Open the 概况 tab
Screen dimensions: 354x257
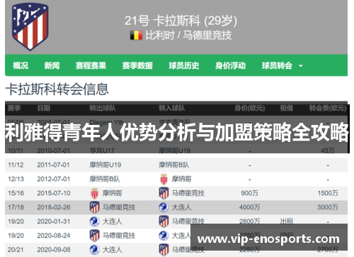21,65
